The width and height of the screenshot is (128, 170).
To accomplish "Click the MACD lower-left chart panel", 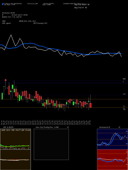I will tap(15, 160).
